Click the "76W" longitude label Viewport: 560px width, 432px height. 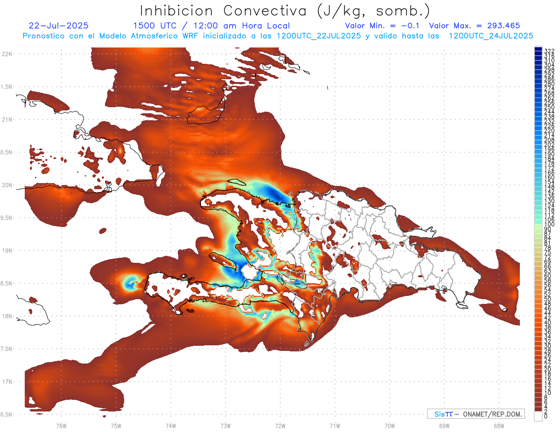click(x=61, y=425)
